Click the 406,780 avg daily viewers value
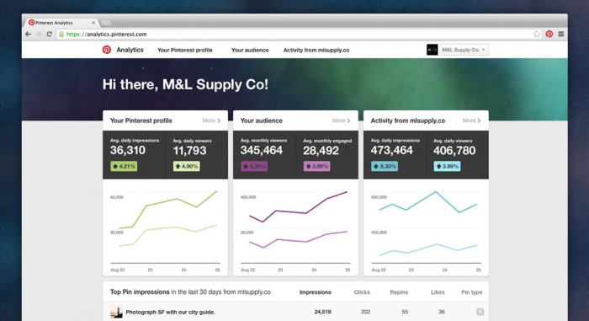 click(454, 151)
